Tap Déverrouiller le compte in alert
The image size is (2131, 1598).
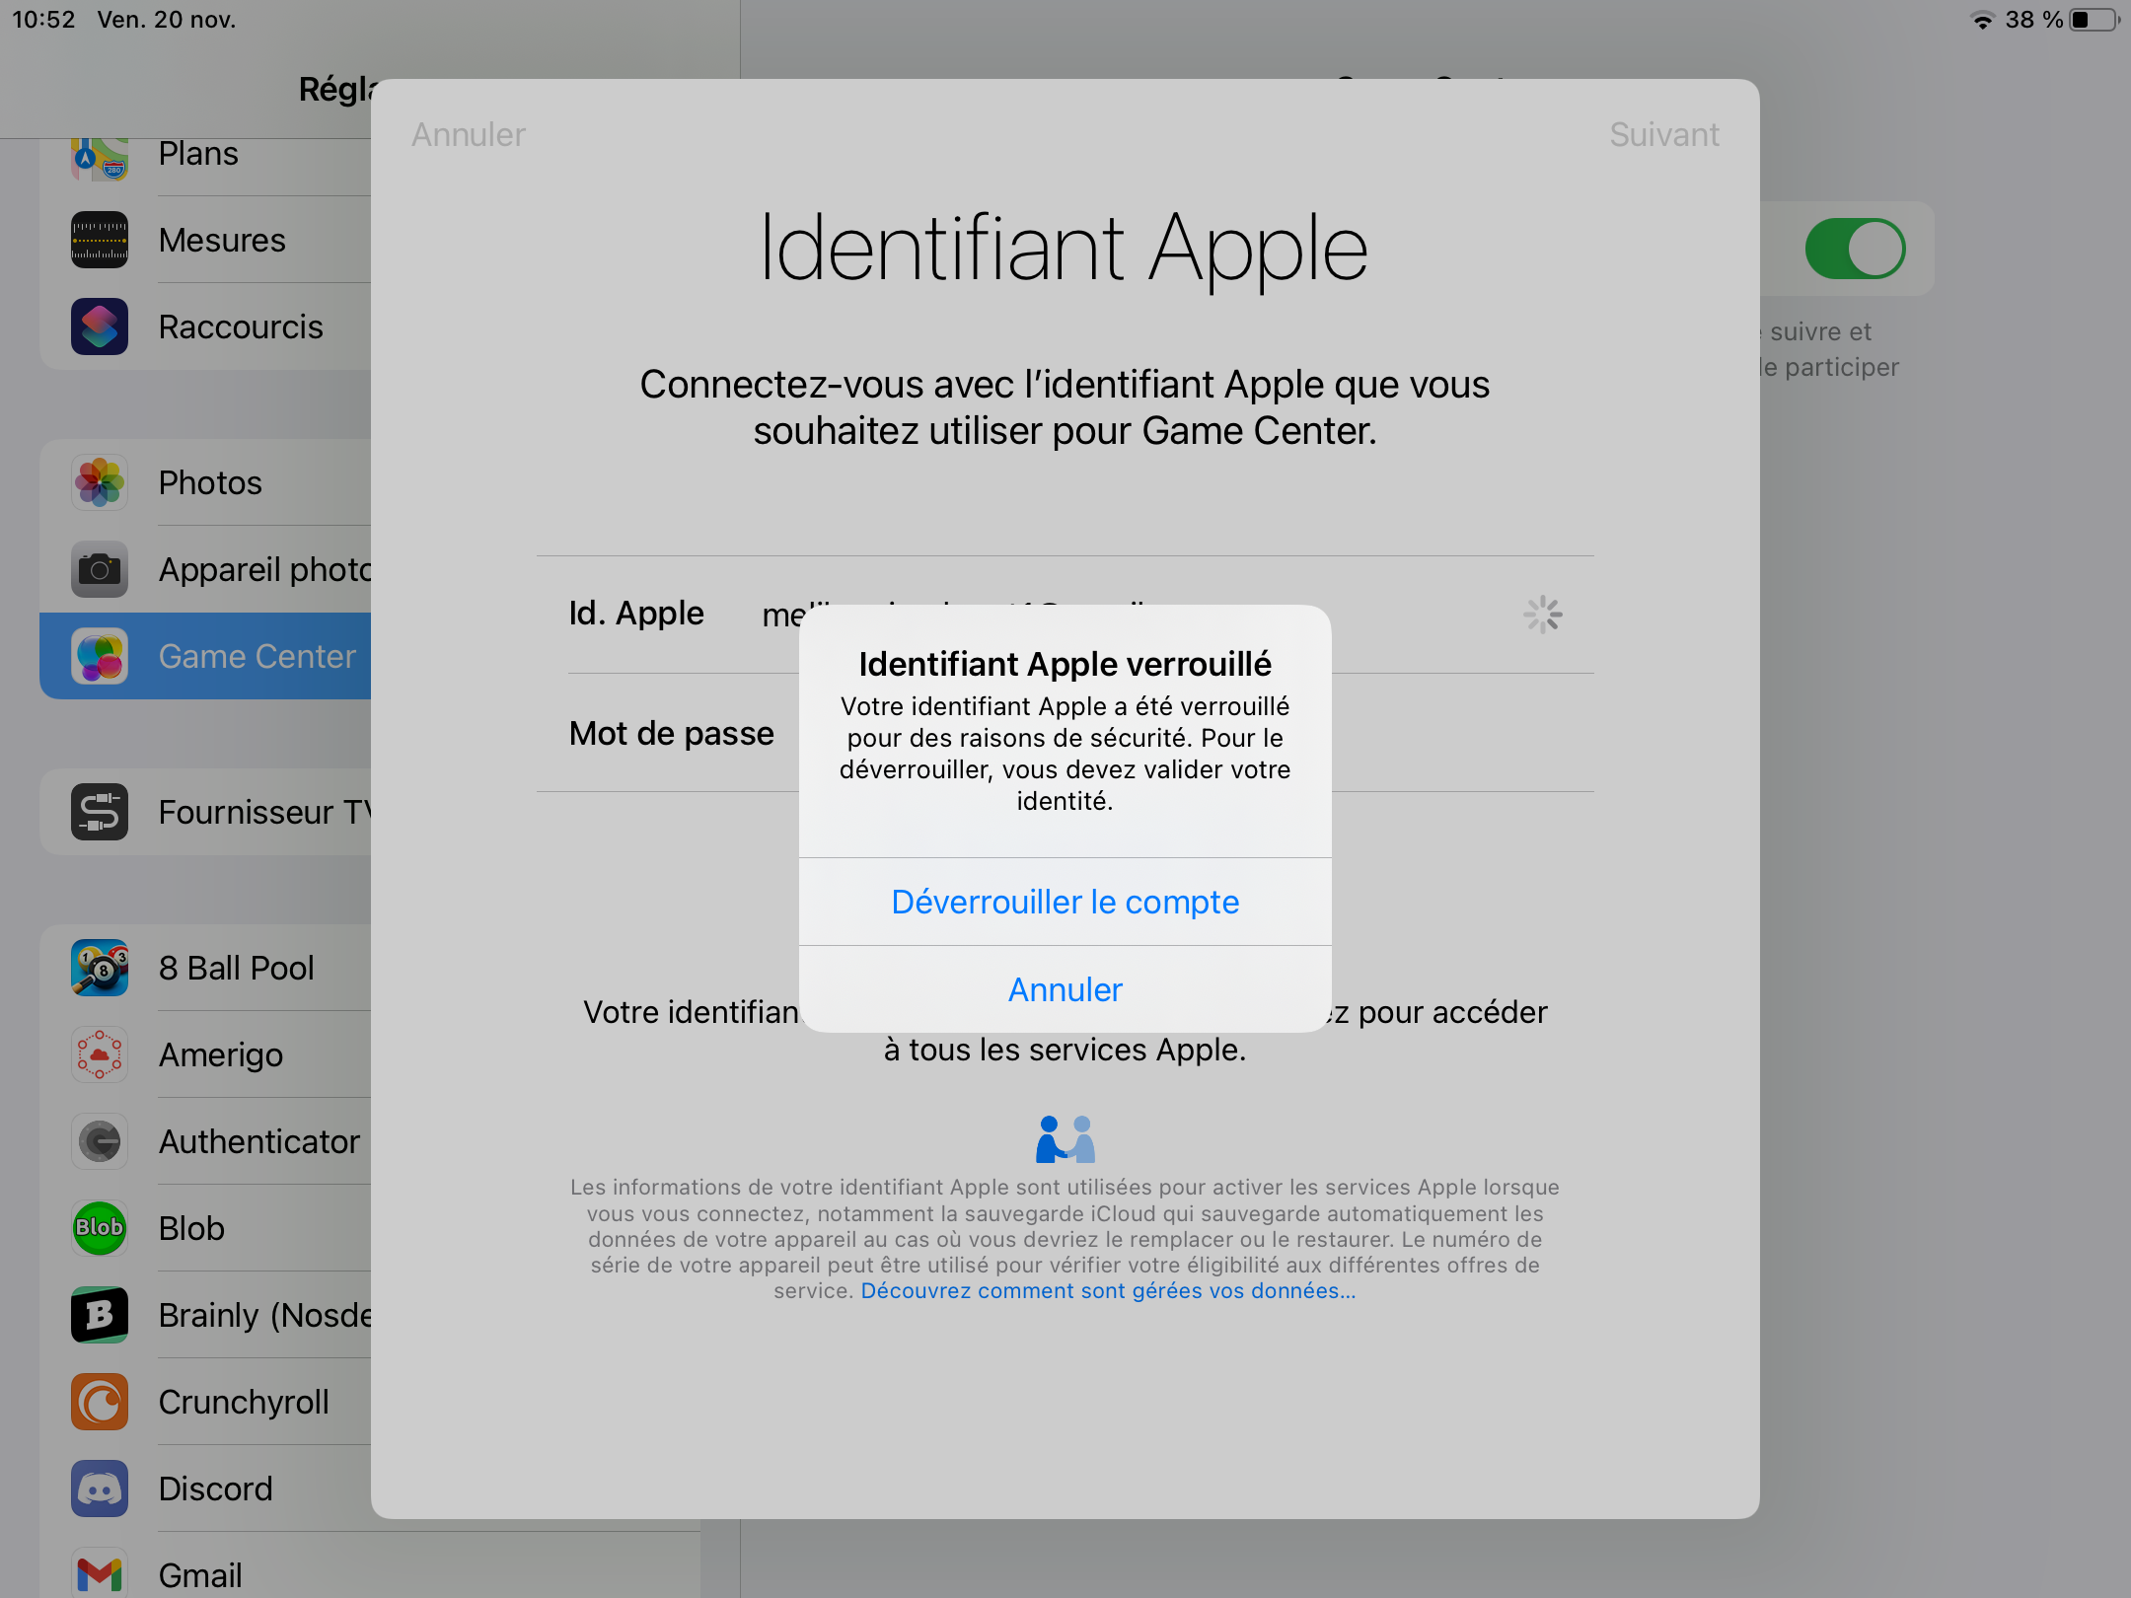click(x=1065, y=902)
